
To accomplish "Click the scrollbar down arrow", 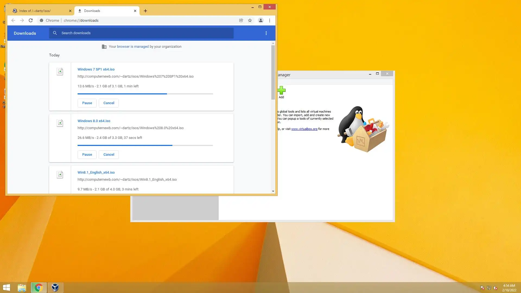I will pyautogui.click(x=273, y=191).
